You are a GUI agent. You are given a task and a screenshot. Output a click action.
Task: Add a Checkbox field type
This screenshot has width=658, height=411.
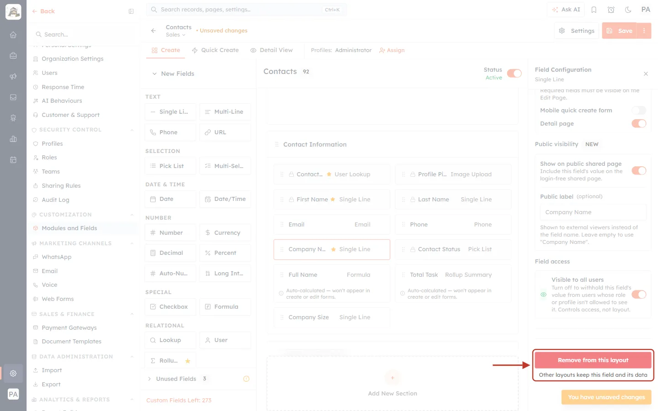pyautogui.click(x=170, y=307)
